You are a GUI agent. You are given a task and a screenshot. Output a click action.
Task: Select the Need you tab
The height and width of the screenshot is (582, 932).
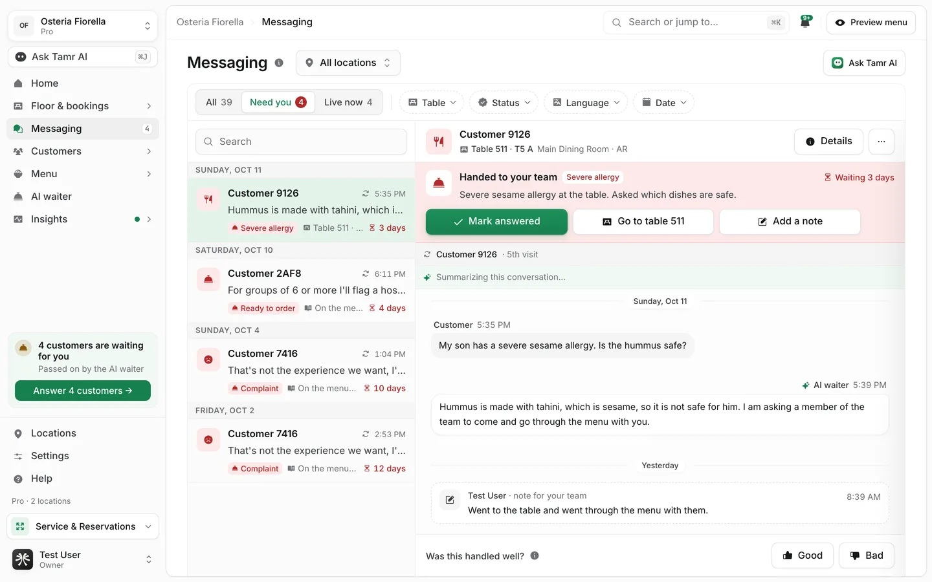278,102
